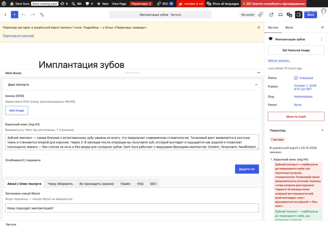This screenshot has height=228, width=328.
Task: Switch to the FAQ tab
Action: (x=140, y=184)
